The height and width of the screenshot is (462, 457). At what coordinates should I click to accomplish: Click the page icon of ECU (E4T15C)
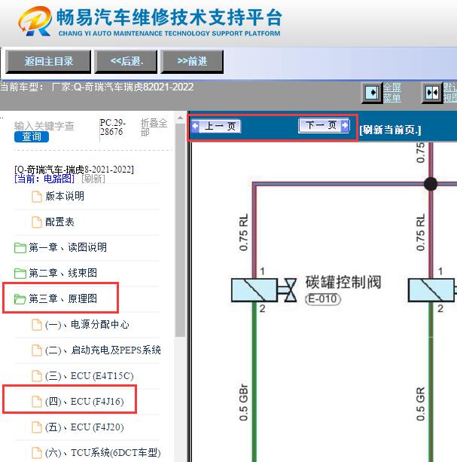(36, 376)
